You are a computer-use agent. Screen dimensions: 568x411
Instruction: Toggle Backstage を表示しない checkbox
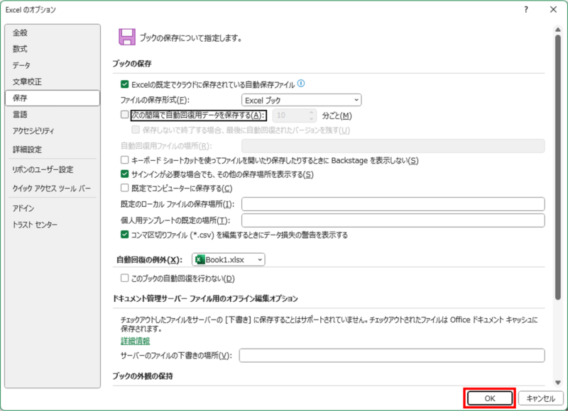[125, 159]
